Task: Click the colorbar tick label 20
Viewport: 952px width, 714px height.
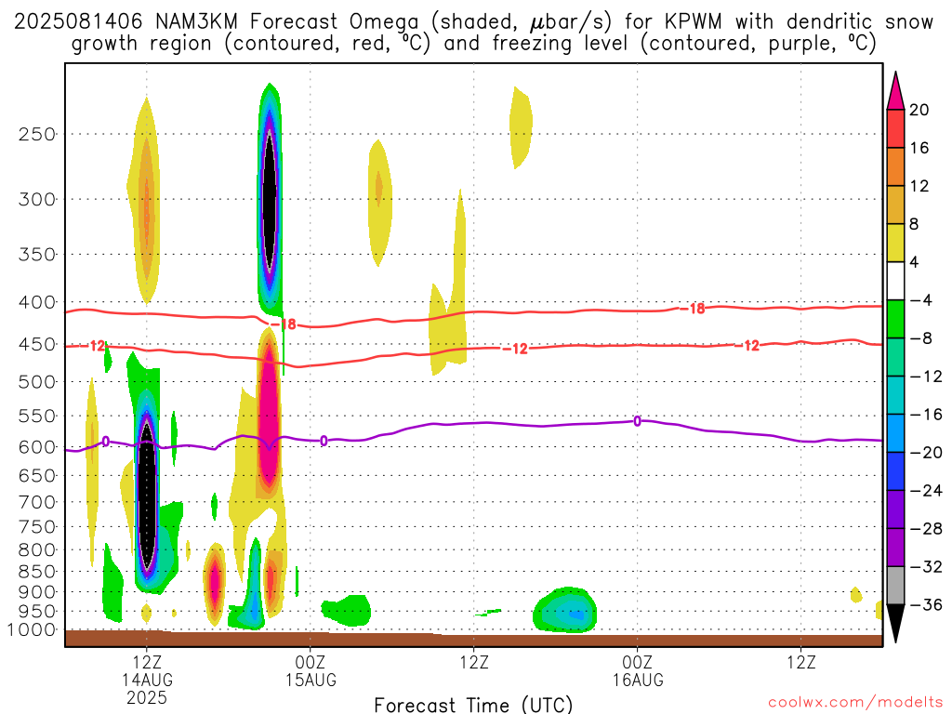Action: [x=919, y=110]
